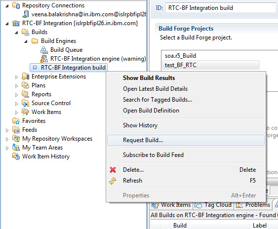Click the Plans folder icon
The height and width of the screenshot is (229, 278).
pos(25,85)
